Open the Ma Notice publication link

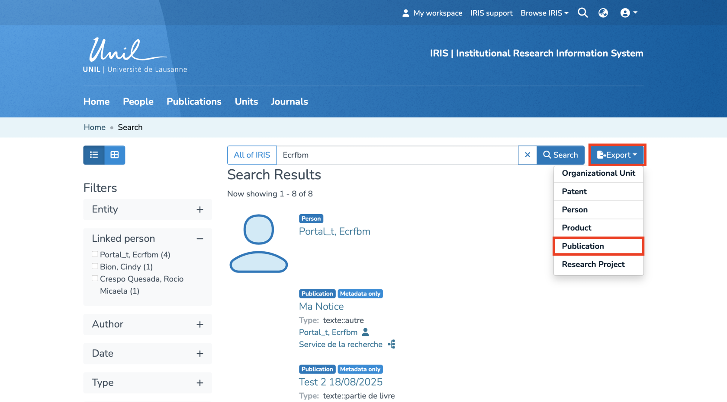(x=321, y=307)
